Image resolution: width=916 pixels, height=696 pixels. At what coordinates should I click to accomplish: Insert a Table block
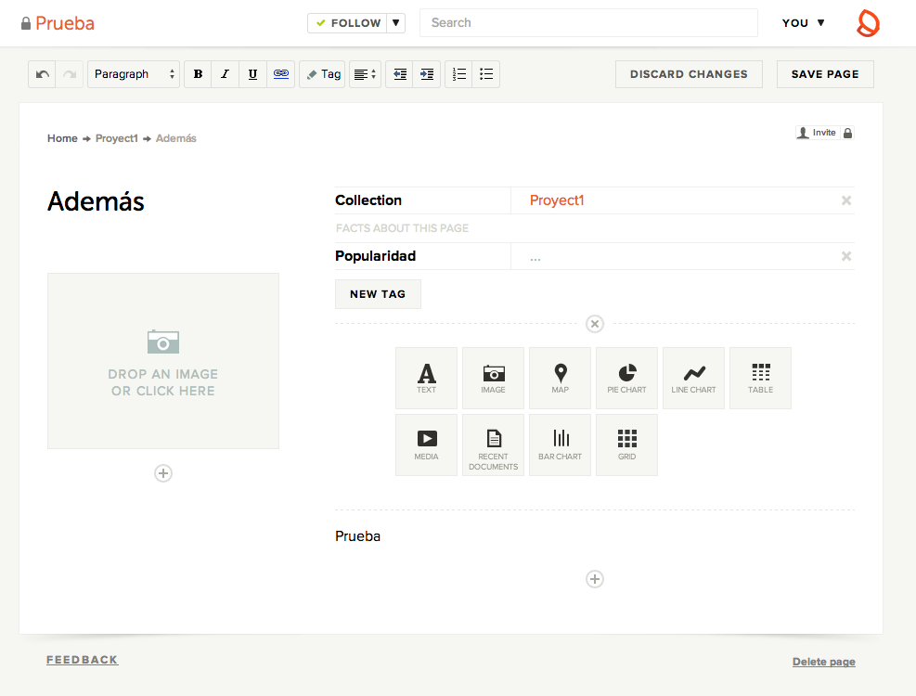760,378
